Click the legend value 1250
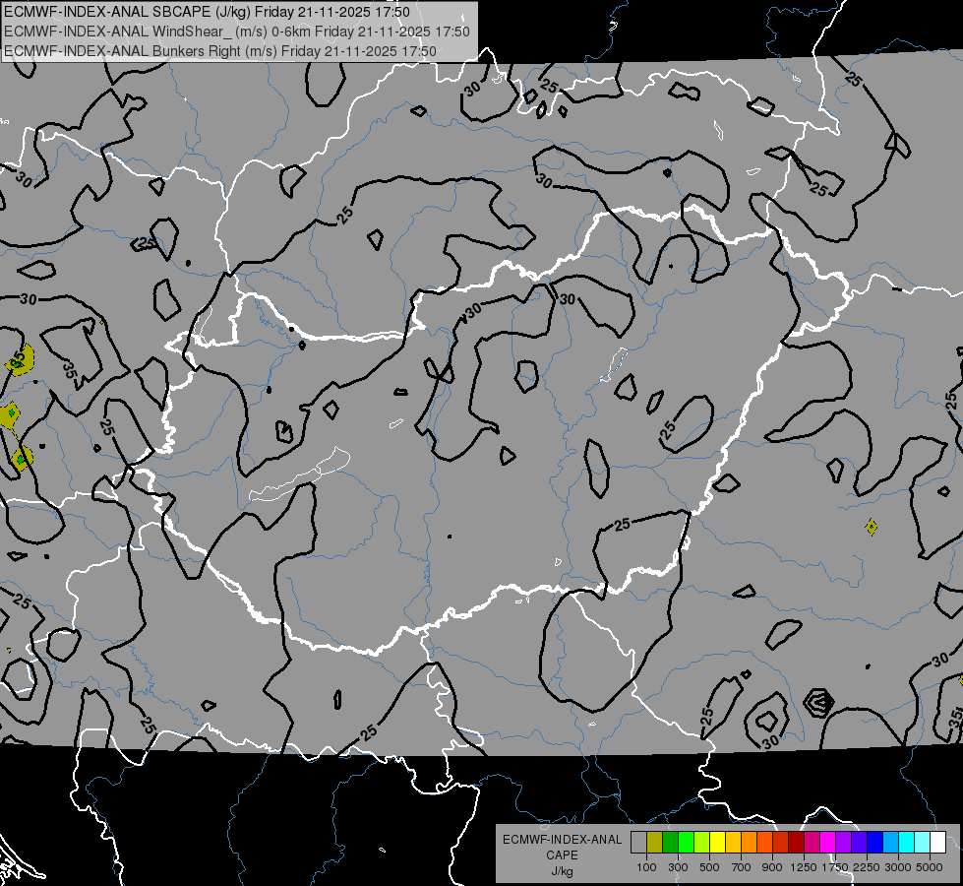The height and width of the screenshot is (886, 963). (804, 867)
